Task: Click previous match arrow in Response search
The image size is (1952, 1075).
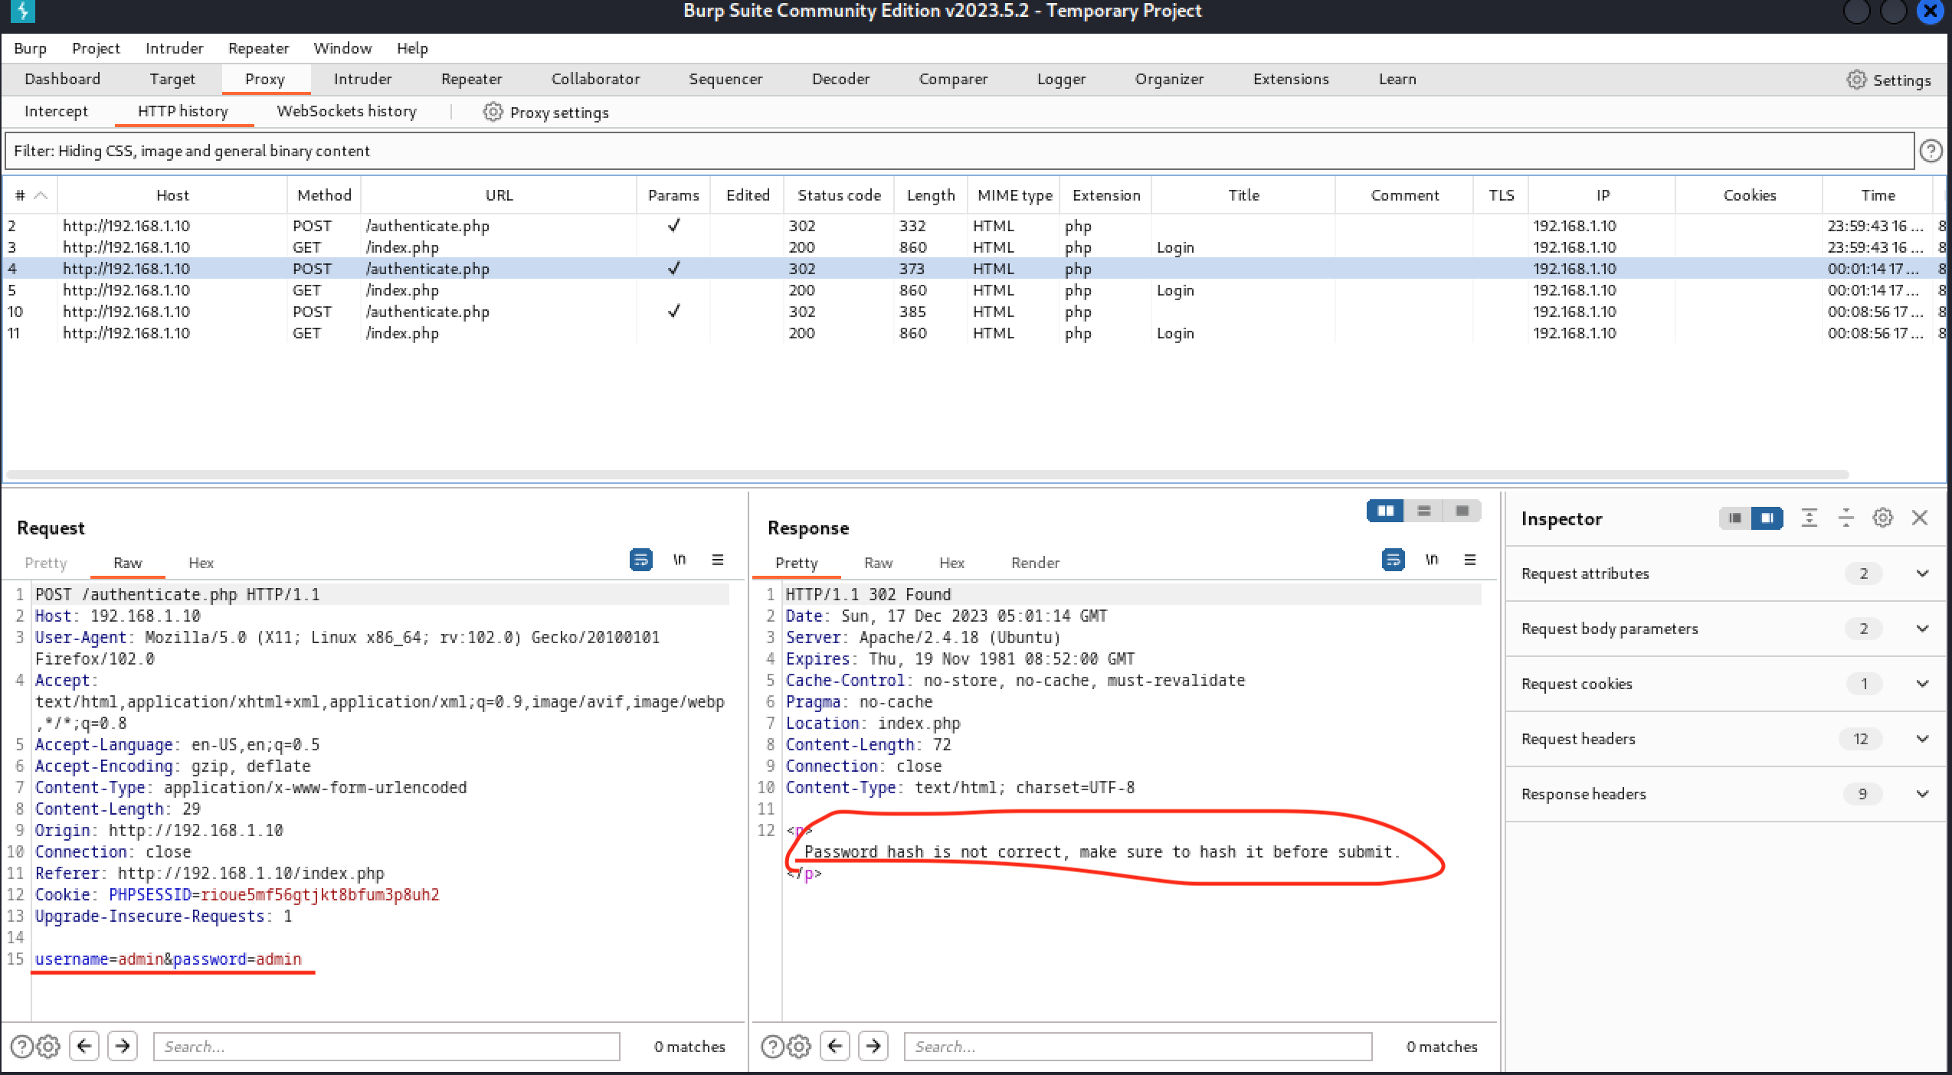Action: [835, 1046]
